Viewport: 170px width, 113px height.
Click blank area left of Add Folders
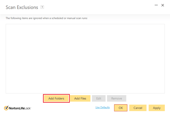coord(24,99)
